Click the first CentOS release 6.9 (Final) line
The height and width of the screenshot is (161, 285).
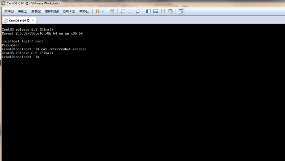point(27,29)
